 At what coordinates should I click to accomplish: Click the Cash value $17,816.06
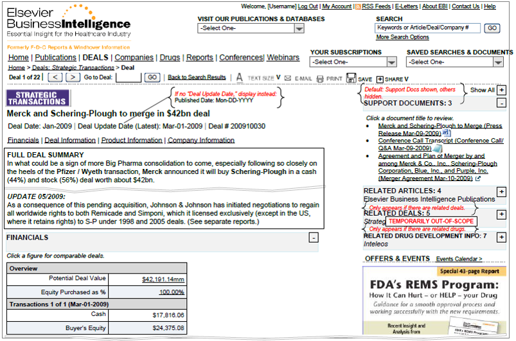coord(168,315)
